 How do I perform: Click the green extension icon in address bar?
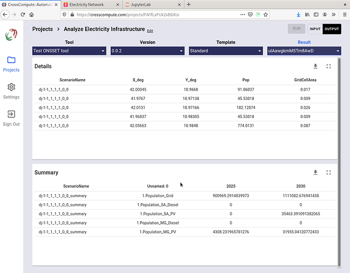point(258,15)
